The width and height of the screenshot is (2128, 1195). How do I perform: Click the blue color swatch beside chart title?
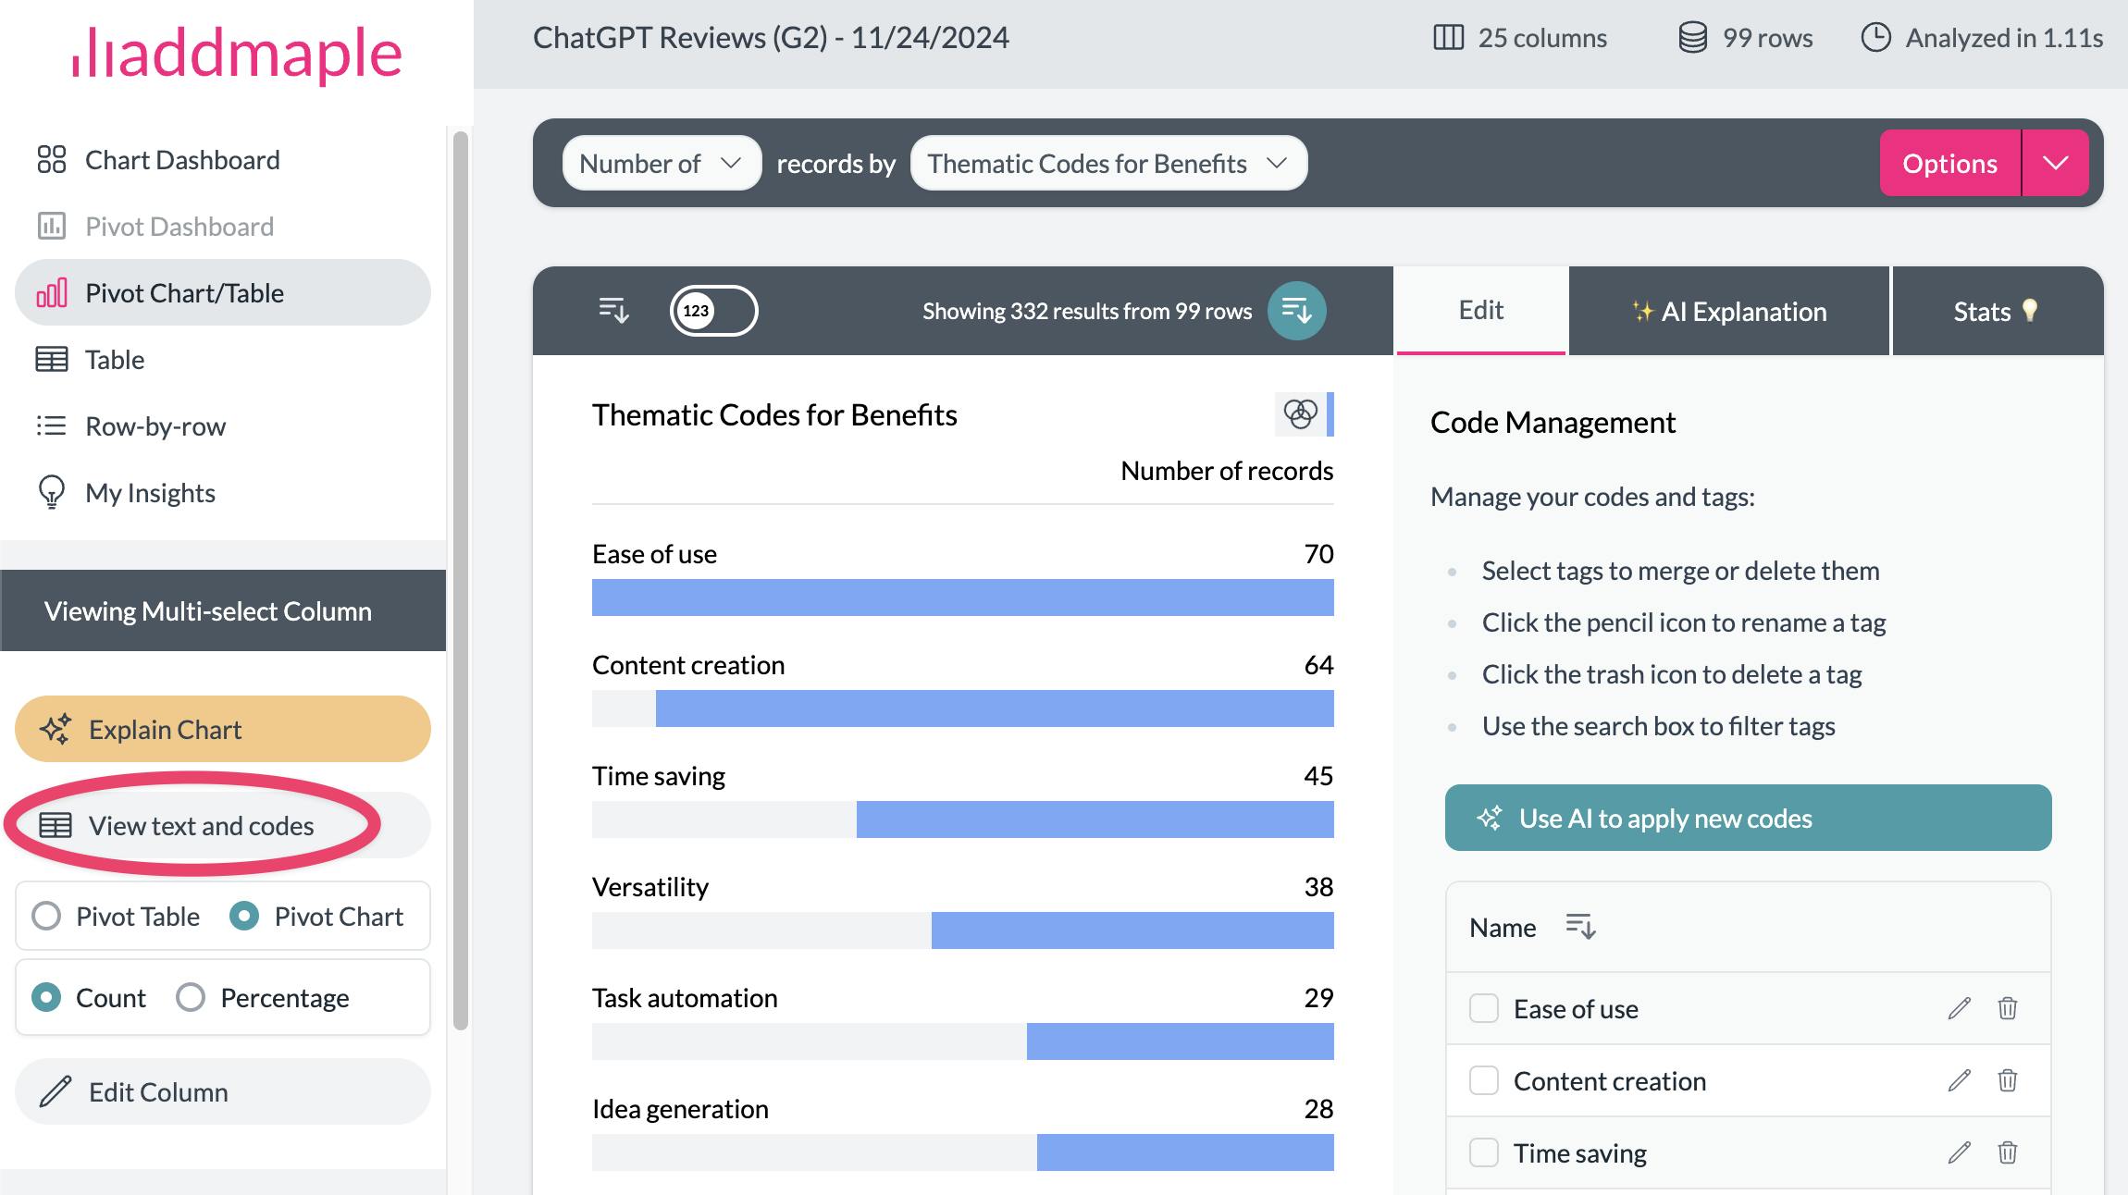tap(1330, 414)
